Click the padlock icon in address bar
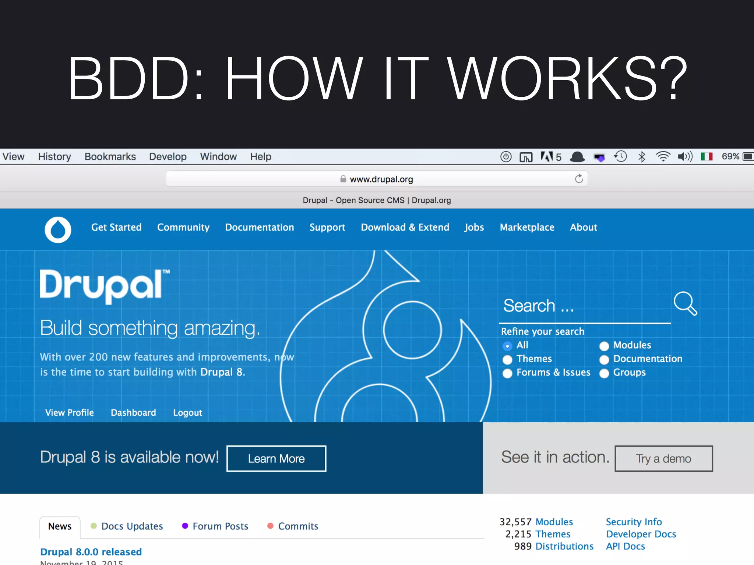 coord(343,179)
